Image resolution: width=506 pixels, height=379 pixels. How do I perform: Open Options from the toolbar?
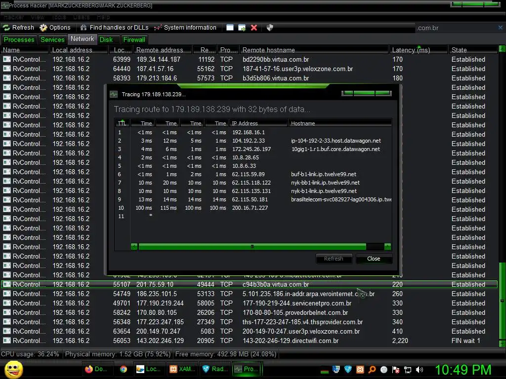[x=55, y=28]
